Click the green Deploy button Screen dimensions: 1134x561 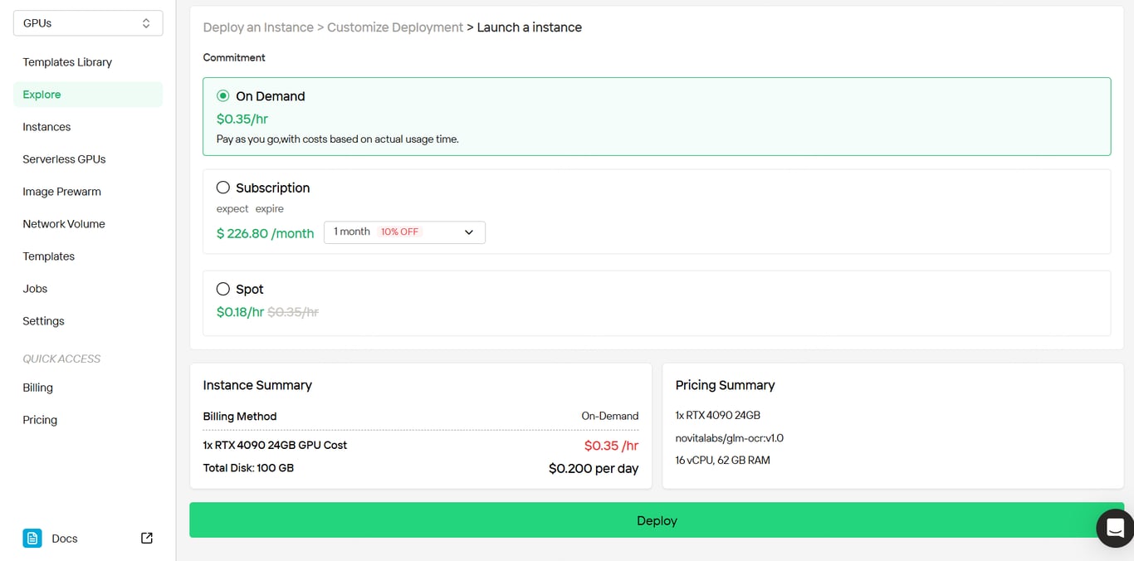tap(656, 520)
